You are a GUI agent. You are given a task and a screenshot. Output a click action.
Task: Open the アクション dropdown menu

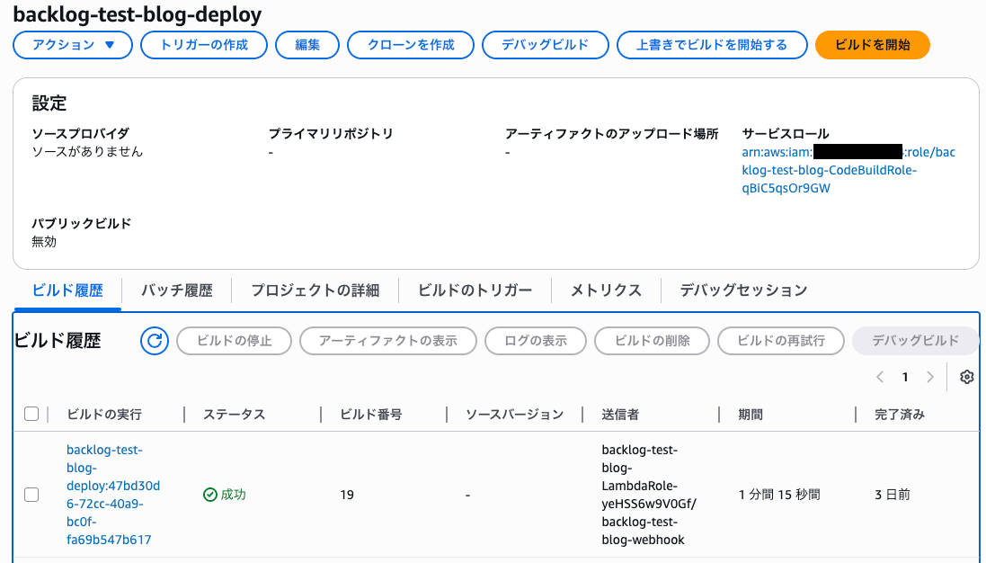72,44
